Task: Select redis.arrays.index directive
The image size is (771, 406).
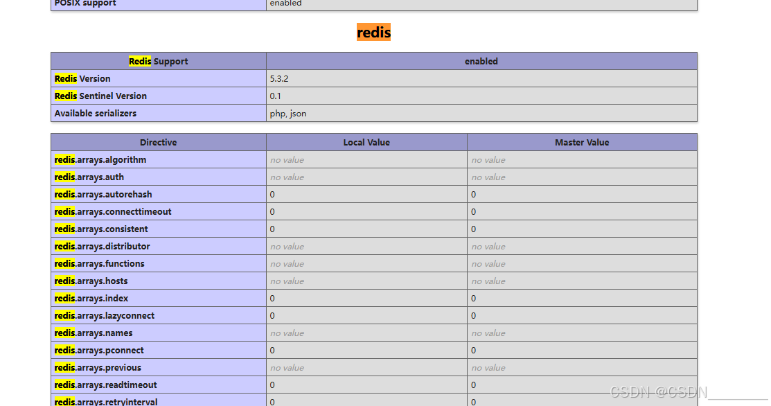Action: (x=159, y=299)
